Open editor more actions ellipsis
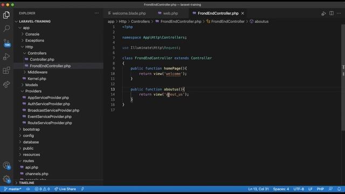Image resolution: width=345 pixels, height=194 pixels. click(x=339, y=13)
